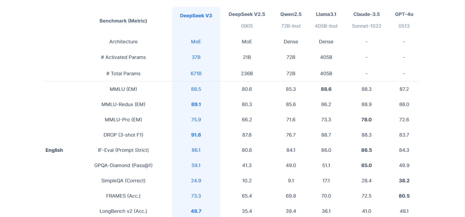Select Llama3.1's SimpleQA score 17.1
This screenshot has width=465, height=217.
tap(326, 181)
